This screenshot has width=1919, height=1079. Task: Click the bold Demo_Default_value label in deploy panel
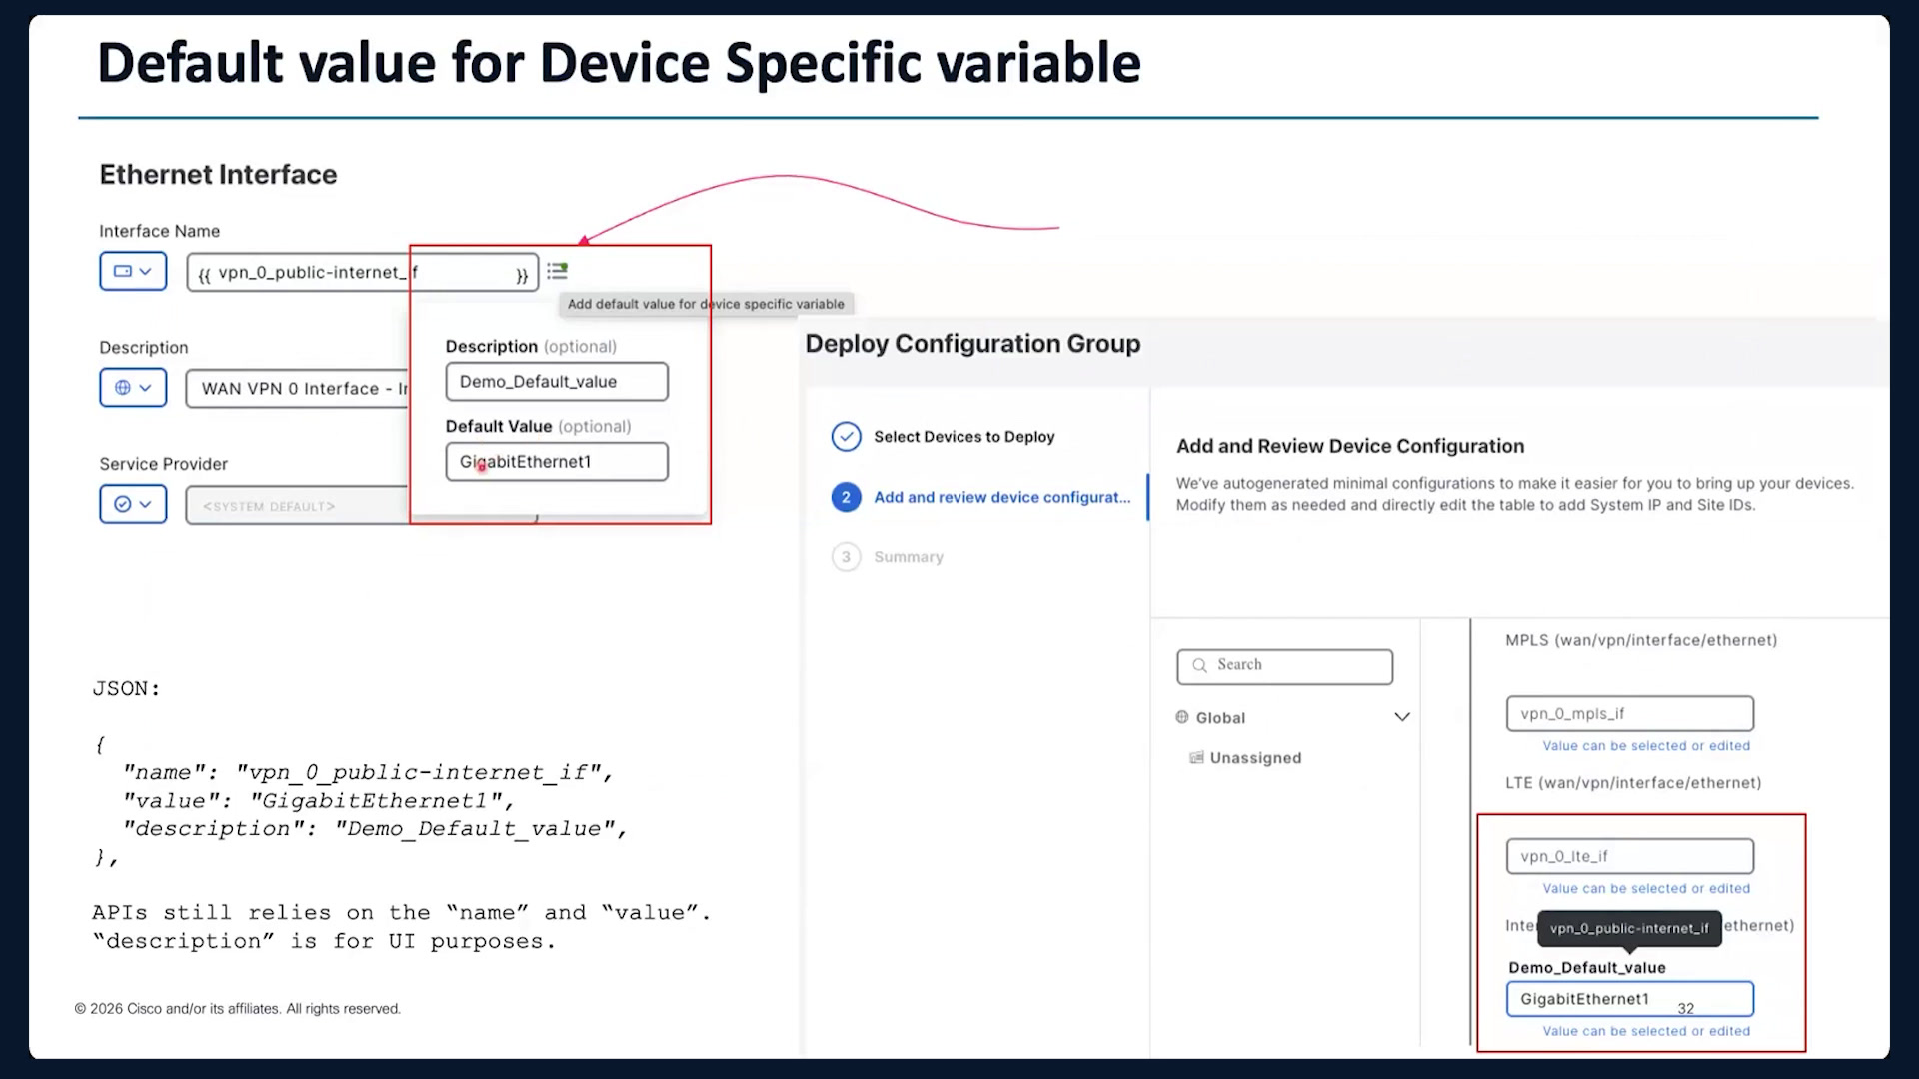(x=1587, y=968)
